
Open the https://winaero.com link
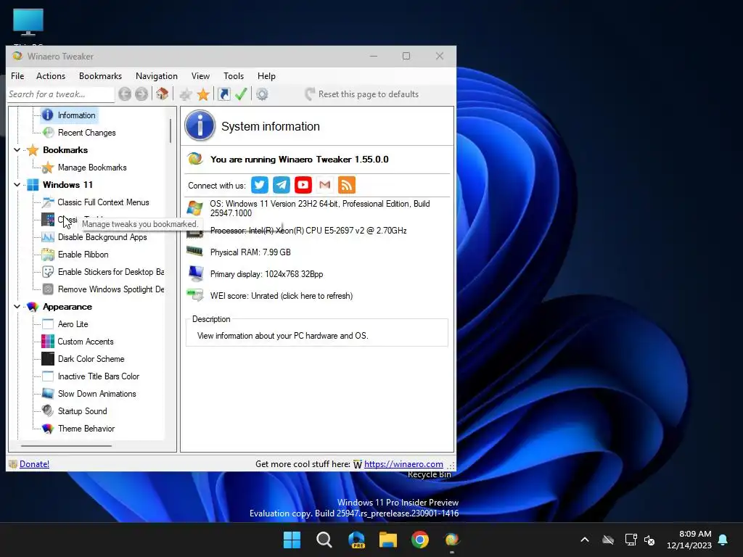pyautogui.click(x=403, y=463)
